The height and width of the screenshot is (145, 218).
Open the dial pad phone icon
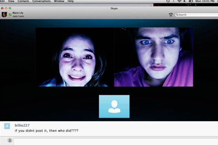171,14
